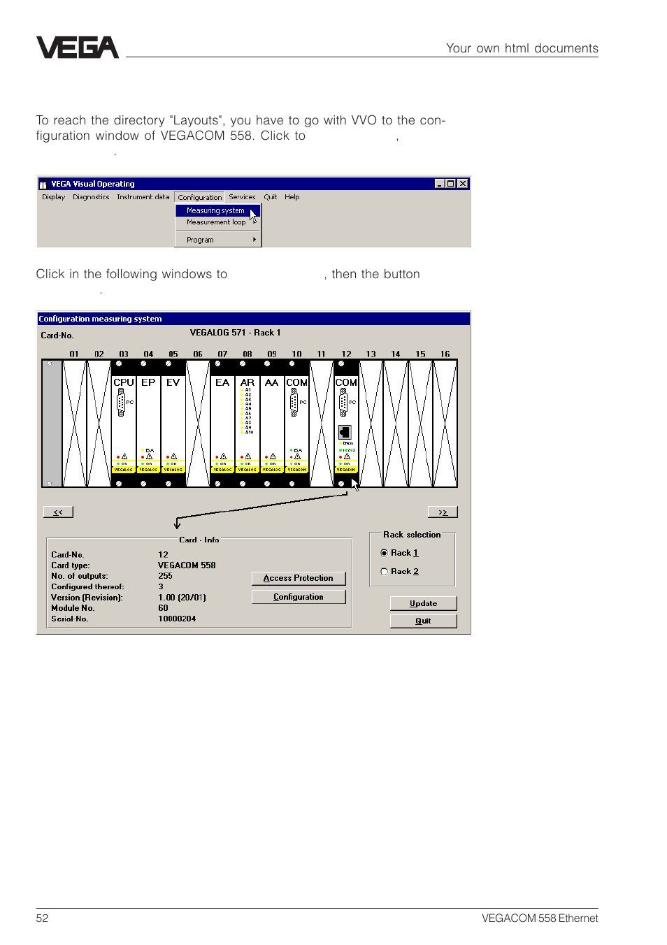Click the empty slot 14
Screen dimensions: 667x945
click(396, 424)
